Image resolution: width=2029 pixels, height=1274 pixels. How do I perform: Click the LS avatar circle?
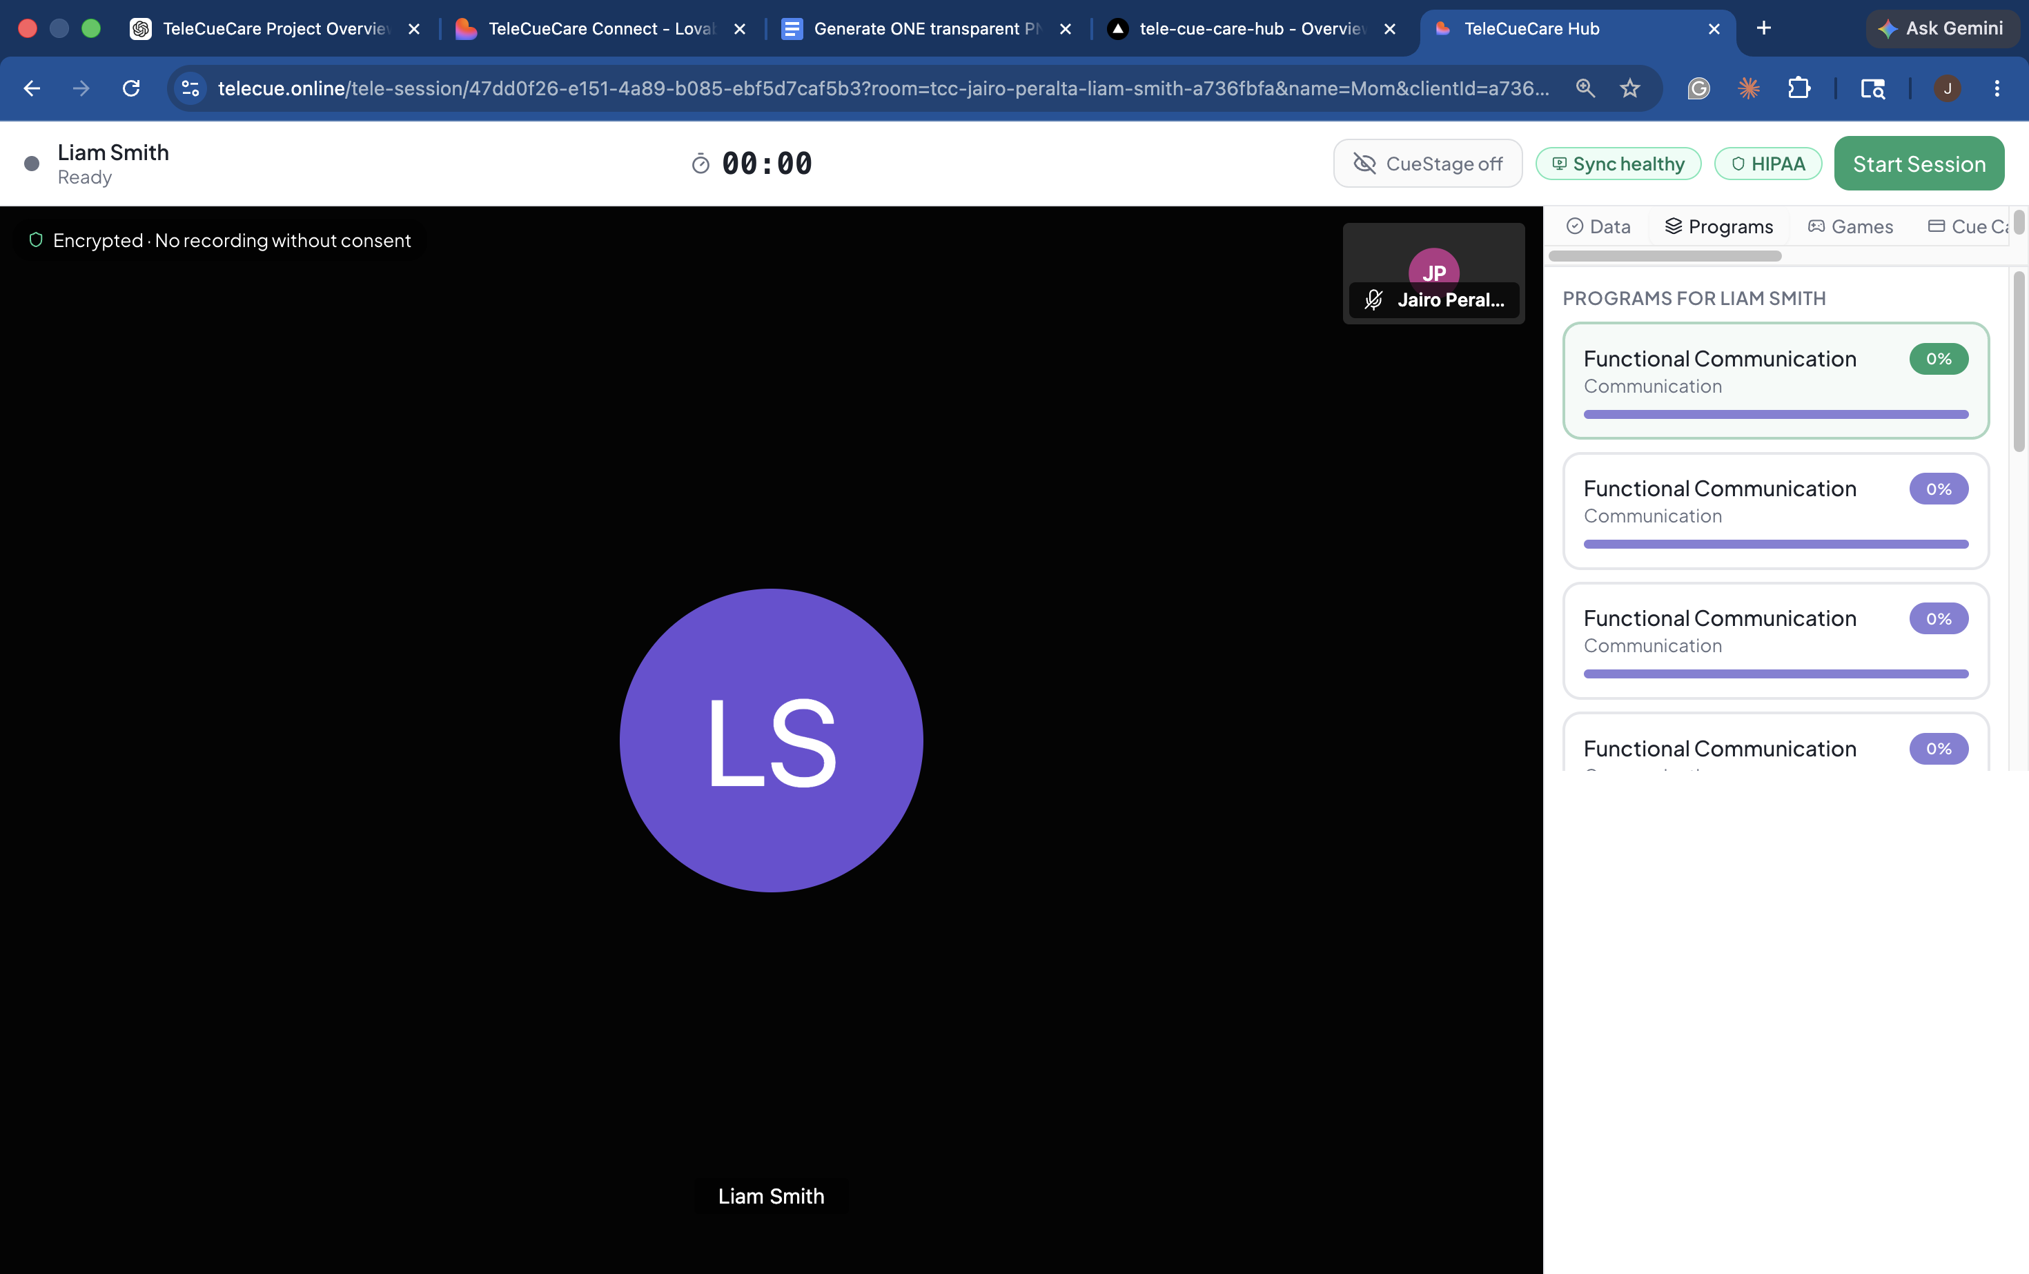click(x=771, y=740)
